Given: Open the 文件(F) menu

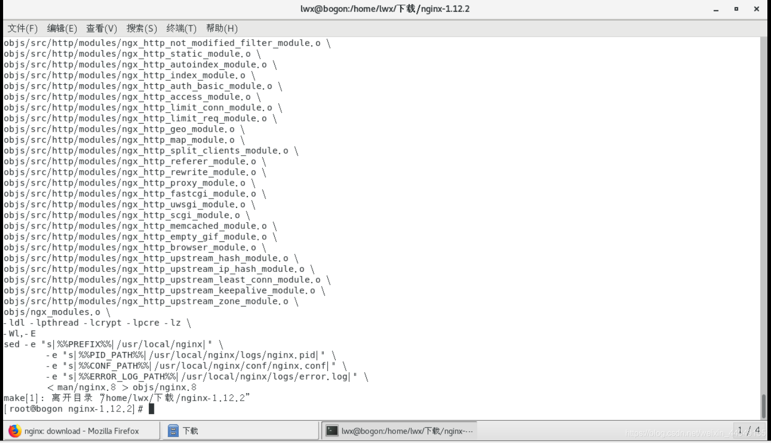Looking at the screenshot, I should [x=22, y=28].
